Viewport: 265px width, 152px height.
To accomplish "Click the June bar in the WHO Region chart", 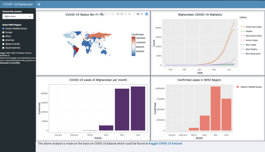I will click(x=226, y=114).
